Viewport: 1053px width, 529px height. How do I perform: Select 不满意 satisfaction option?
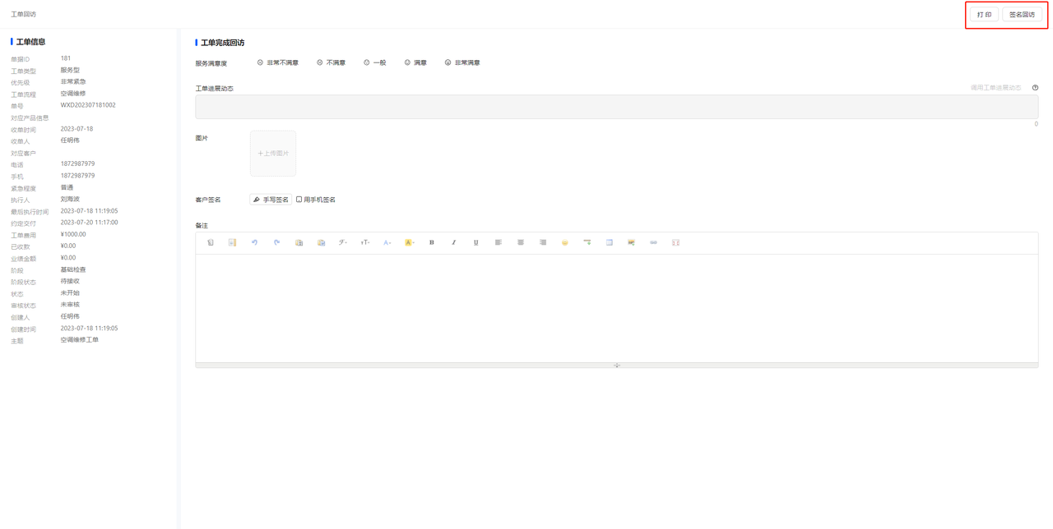pos(332,62)
